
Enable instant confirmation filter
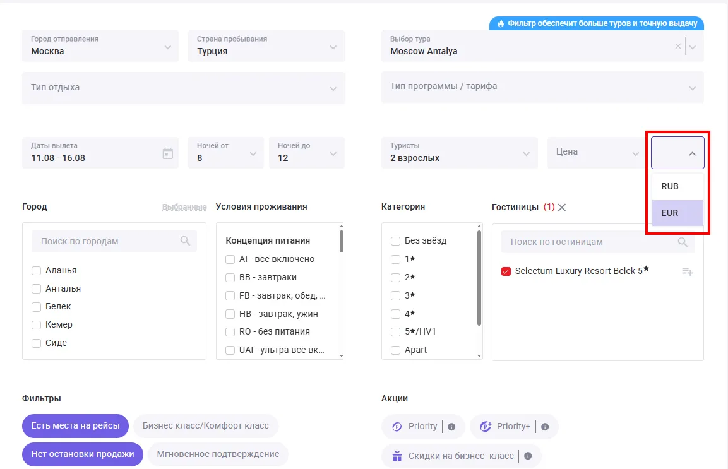(x=218, y=454)
